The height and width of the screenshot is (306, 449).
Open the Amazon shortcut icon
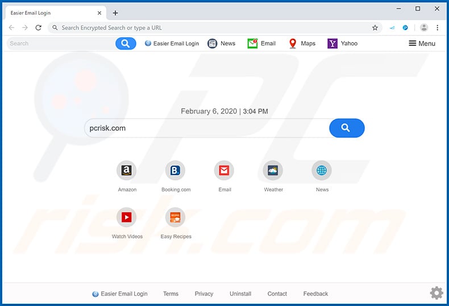(x=127, y=170)
